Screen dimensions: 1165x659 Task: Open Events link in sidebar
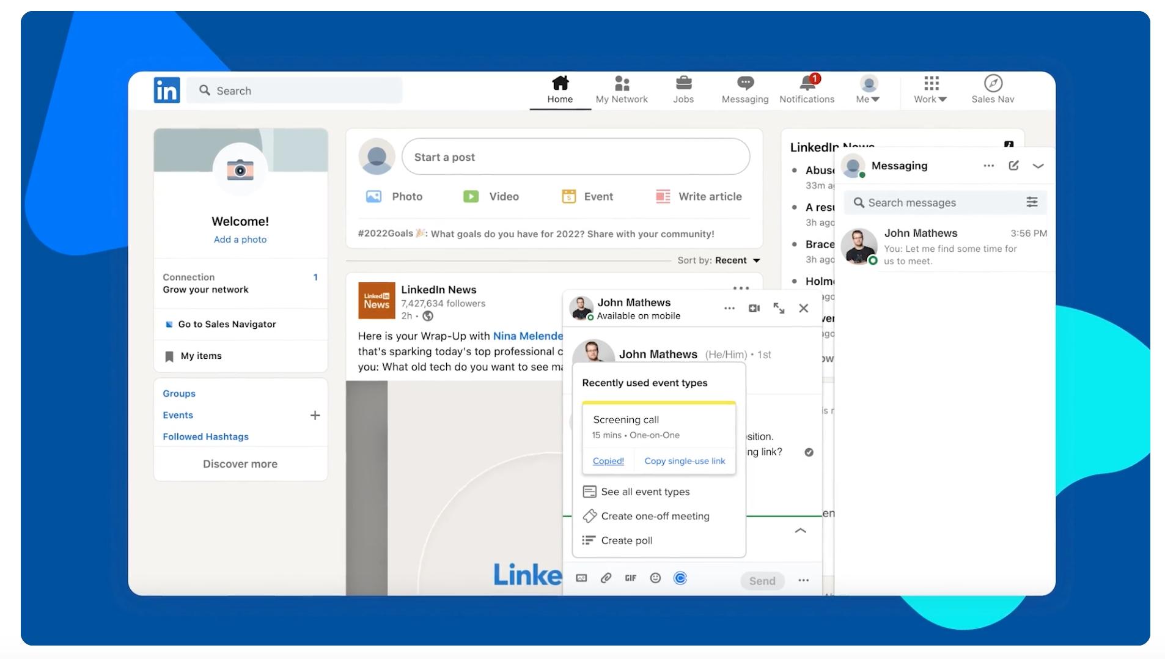click(x=178, y=415)
